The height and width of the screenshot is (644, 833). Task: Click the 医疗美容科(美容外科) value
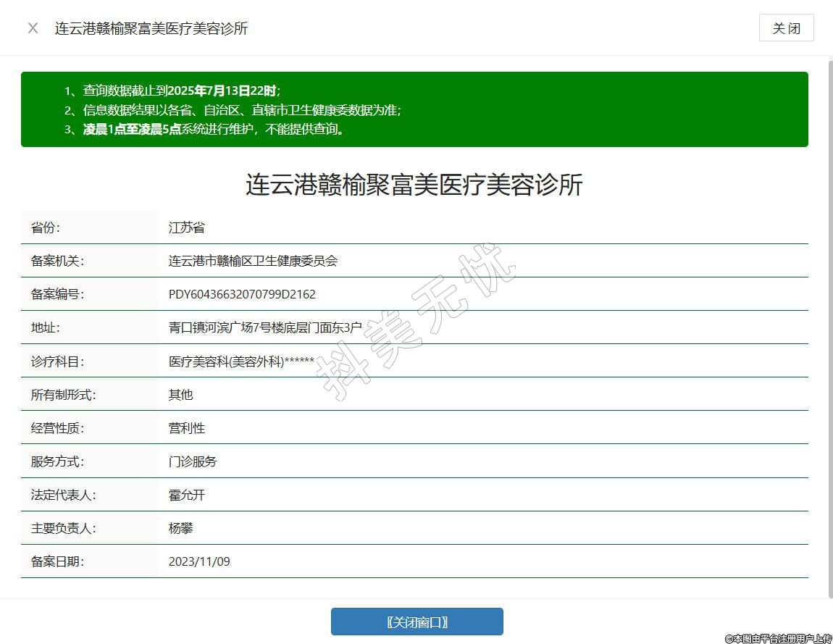[x=241, y=361]
